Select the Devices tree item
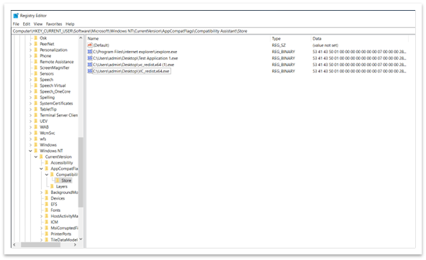Image resolution: width=426 pixels, height=260 pixels. [x=58, y=198]
